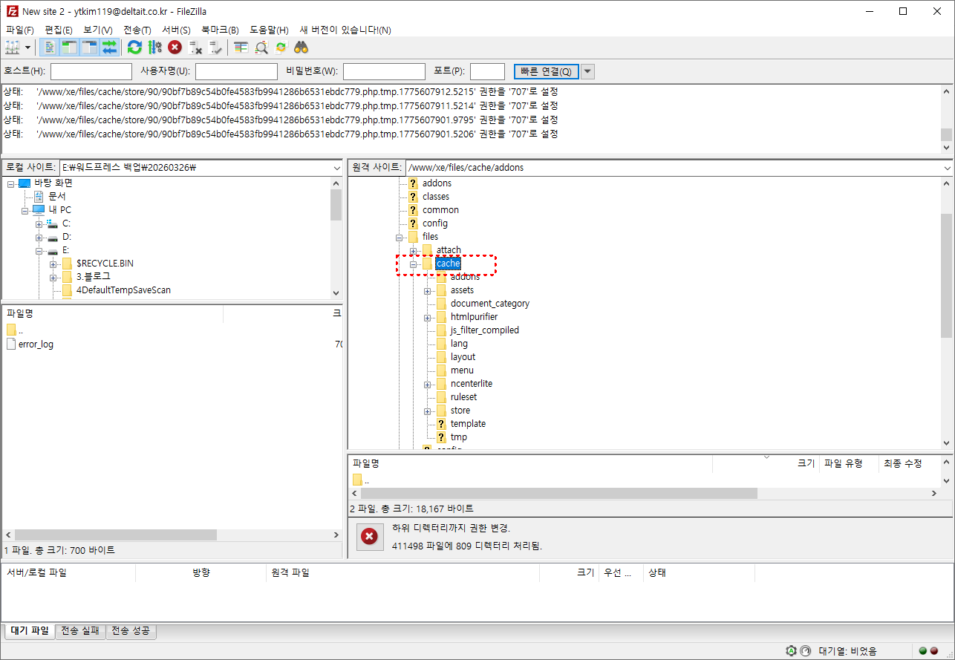This screenshot has height=660, width=955.
Task: Focus the Port input field
Action: pyautogui.click(x=488, y=71)
